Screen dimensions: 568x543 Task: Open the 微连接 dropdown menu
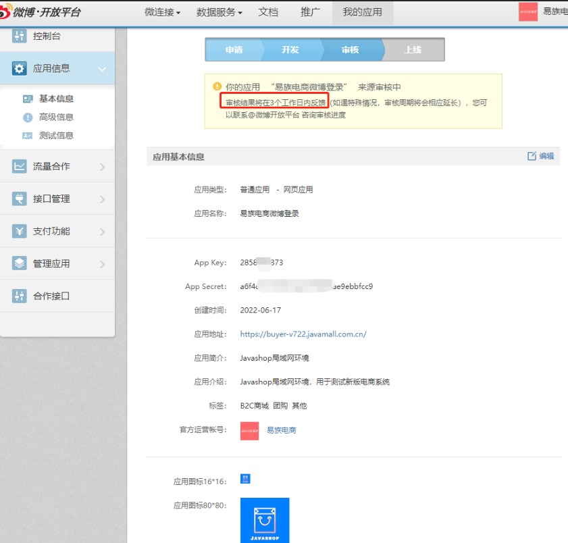(163, 12)
